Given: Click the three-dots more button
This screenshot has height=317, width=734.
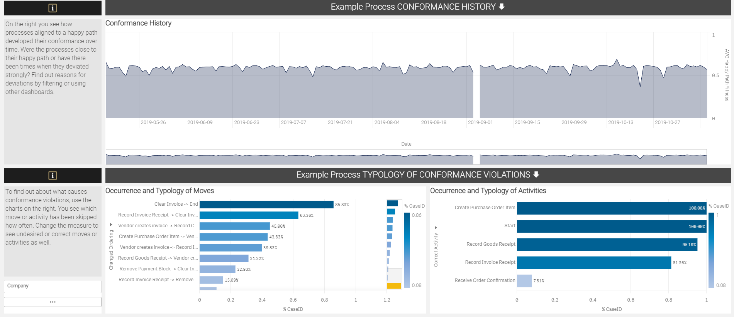Looking at the screenshot, I should (53, 302).
